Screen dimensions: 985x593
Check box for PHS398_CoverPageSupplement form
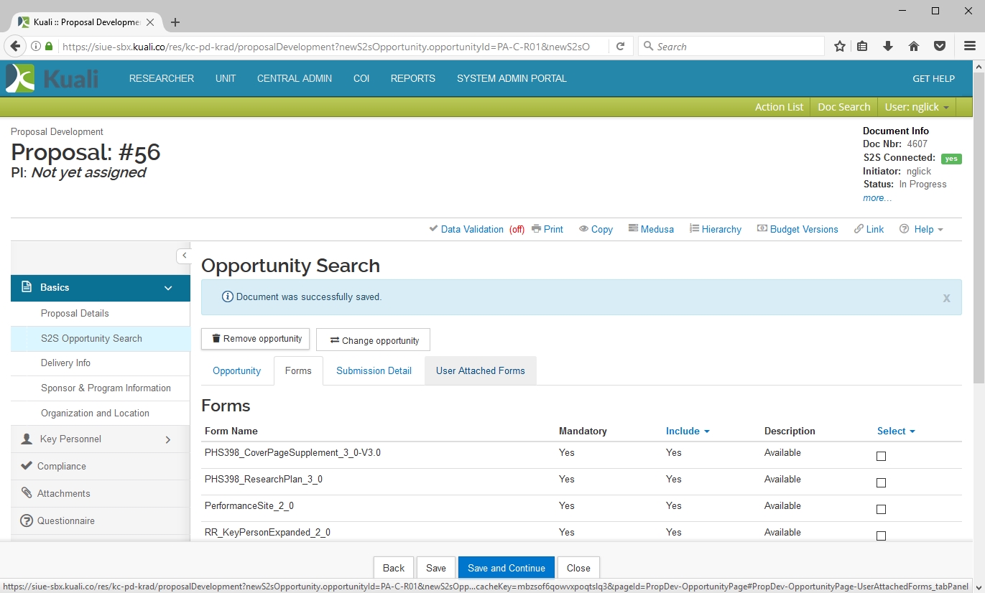tap(881, 456)
